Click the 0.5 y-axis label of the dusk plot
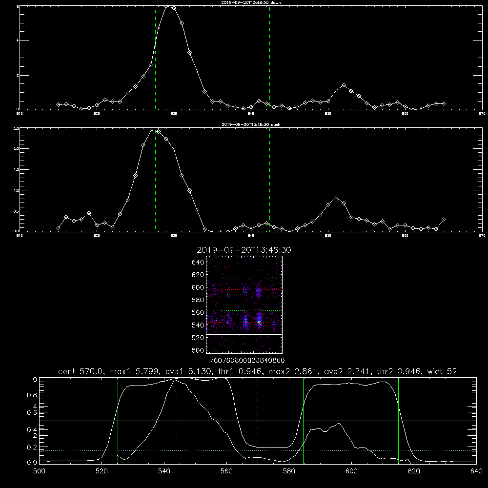 tap(17, 211)
